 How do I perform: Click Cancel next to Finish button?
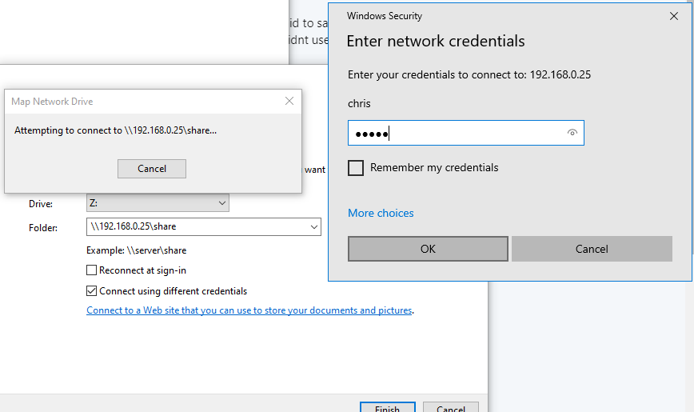[451, 407]
